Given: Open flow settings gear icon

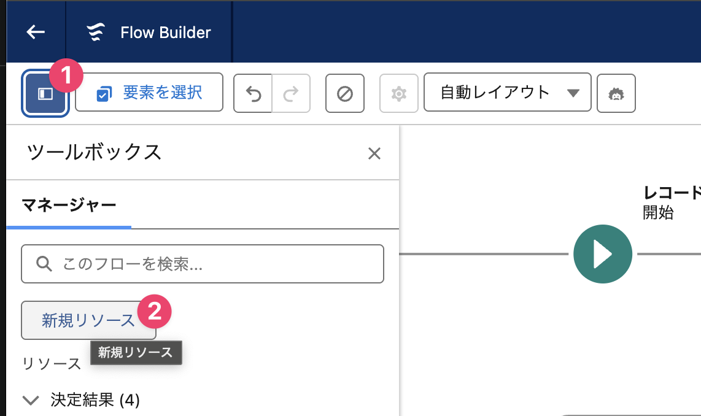Looking at the screenshot, I should click(x=399, y=93).
